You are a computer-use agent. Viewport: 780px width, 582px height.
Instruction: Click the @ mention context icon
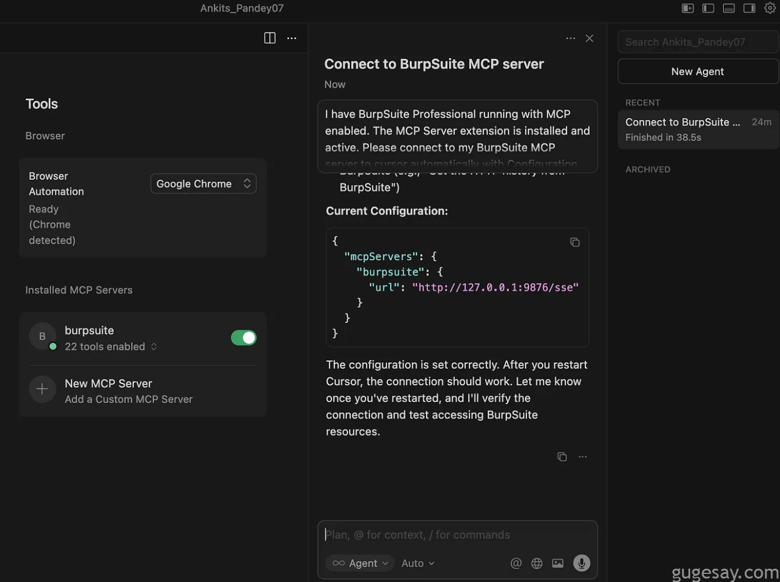[x=516, y=563]
